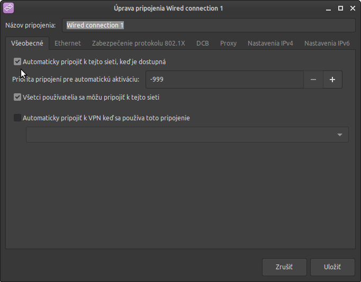361x282 pixels.
Task: Open the VPN selection dropdown
Action: click(x=187, y=135)
